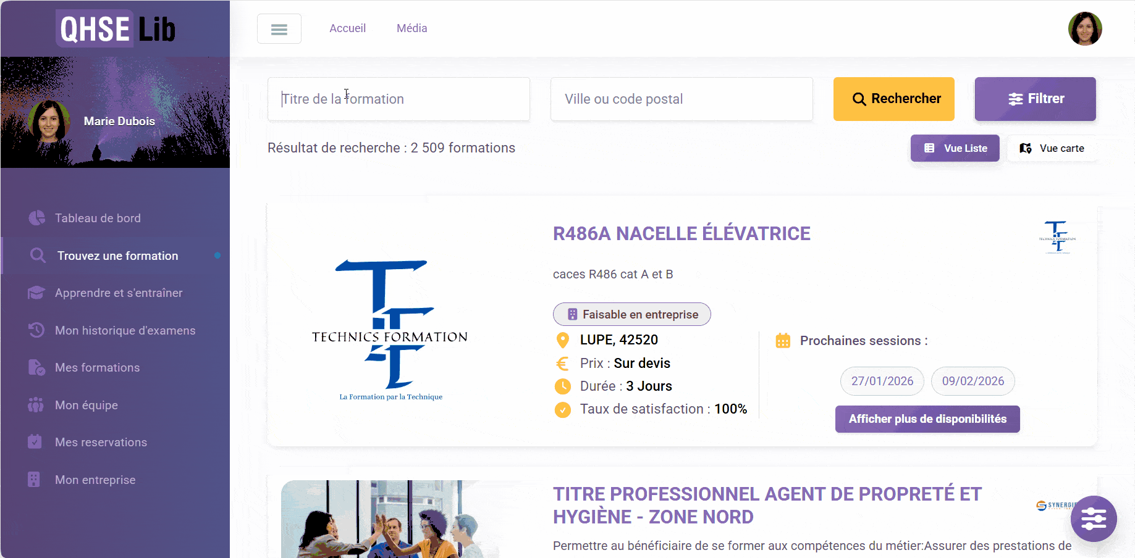Select the Mon équipe team icon
Viewport: 1135px width, 558px height.
click(x=36, y=405)
